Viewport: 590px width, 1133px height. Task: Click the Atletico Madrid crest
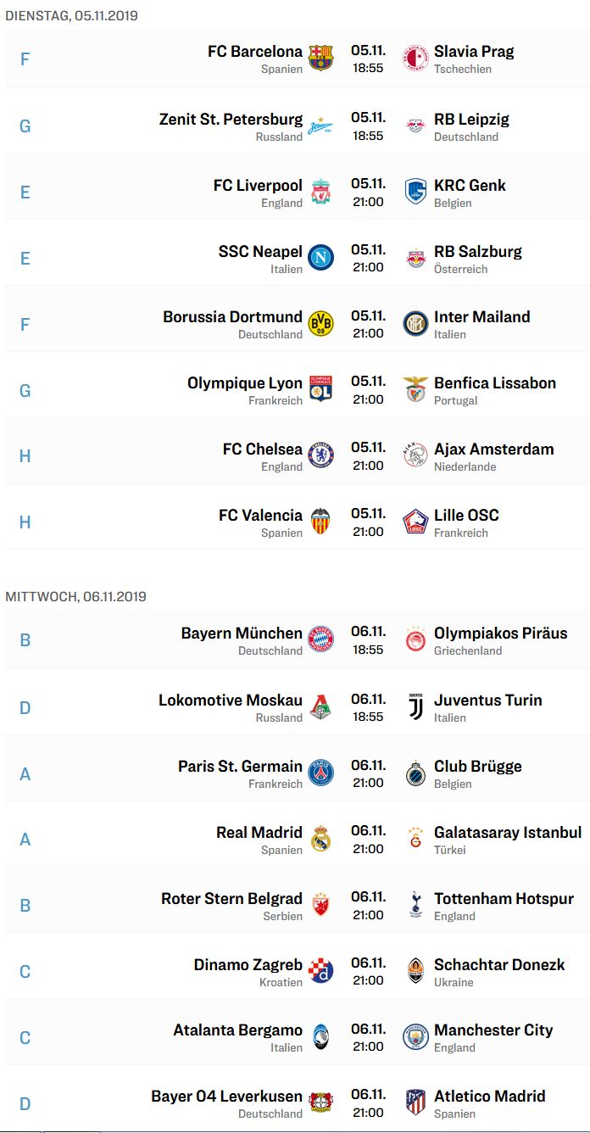(x=415, y=1102)
